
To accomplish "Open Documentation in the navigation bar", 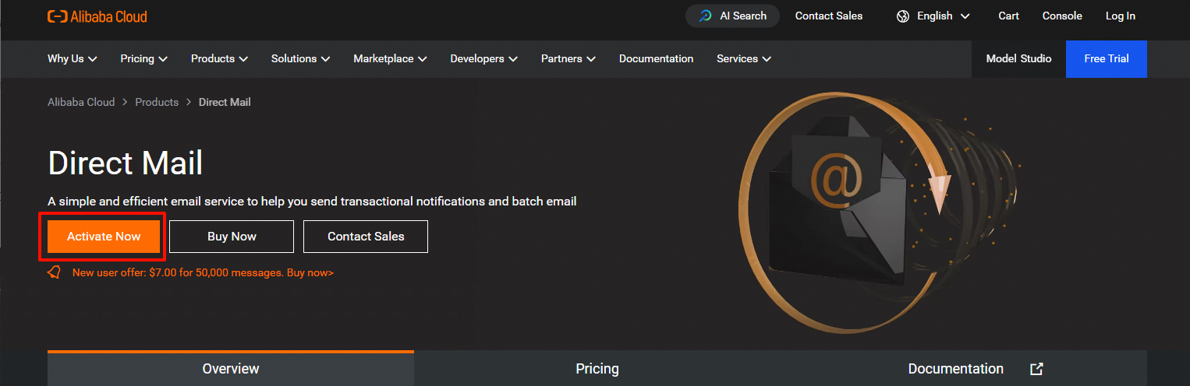I will tap(656, 58).
